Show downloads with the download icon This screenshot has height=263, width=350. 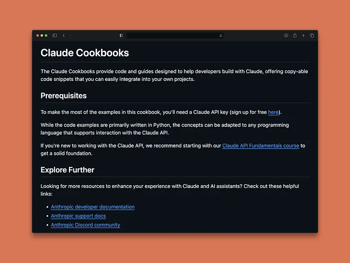pyautogui.click(x=286, y=36)
